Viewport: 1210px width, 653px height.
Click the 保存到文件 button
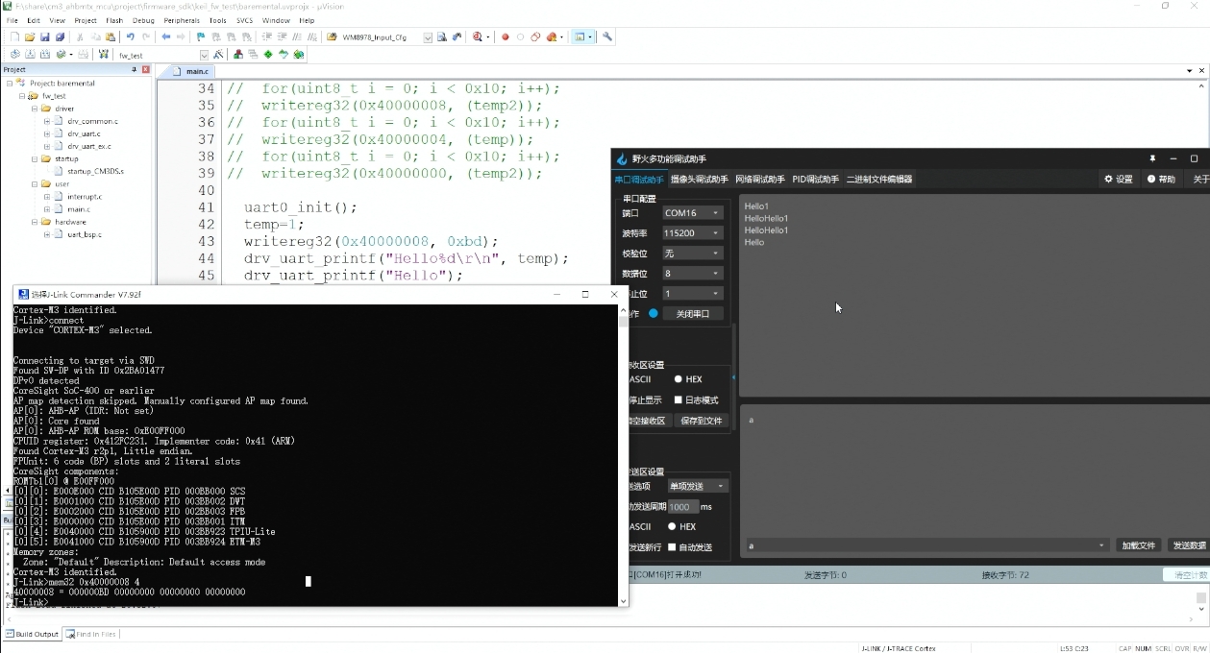point(701,421)
